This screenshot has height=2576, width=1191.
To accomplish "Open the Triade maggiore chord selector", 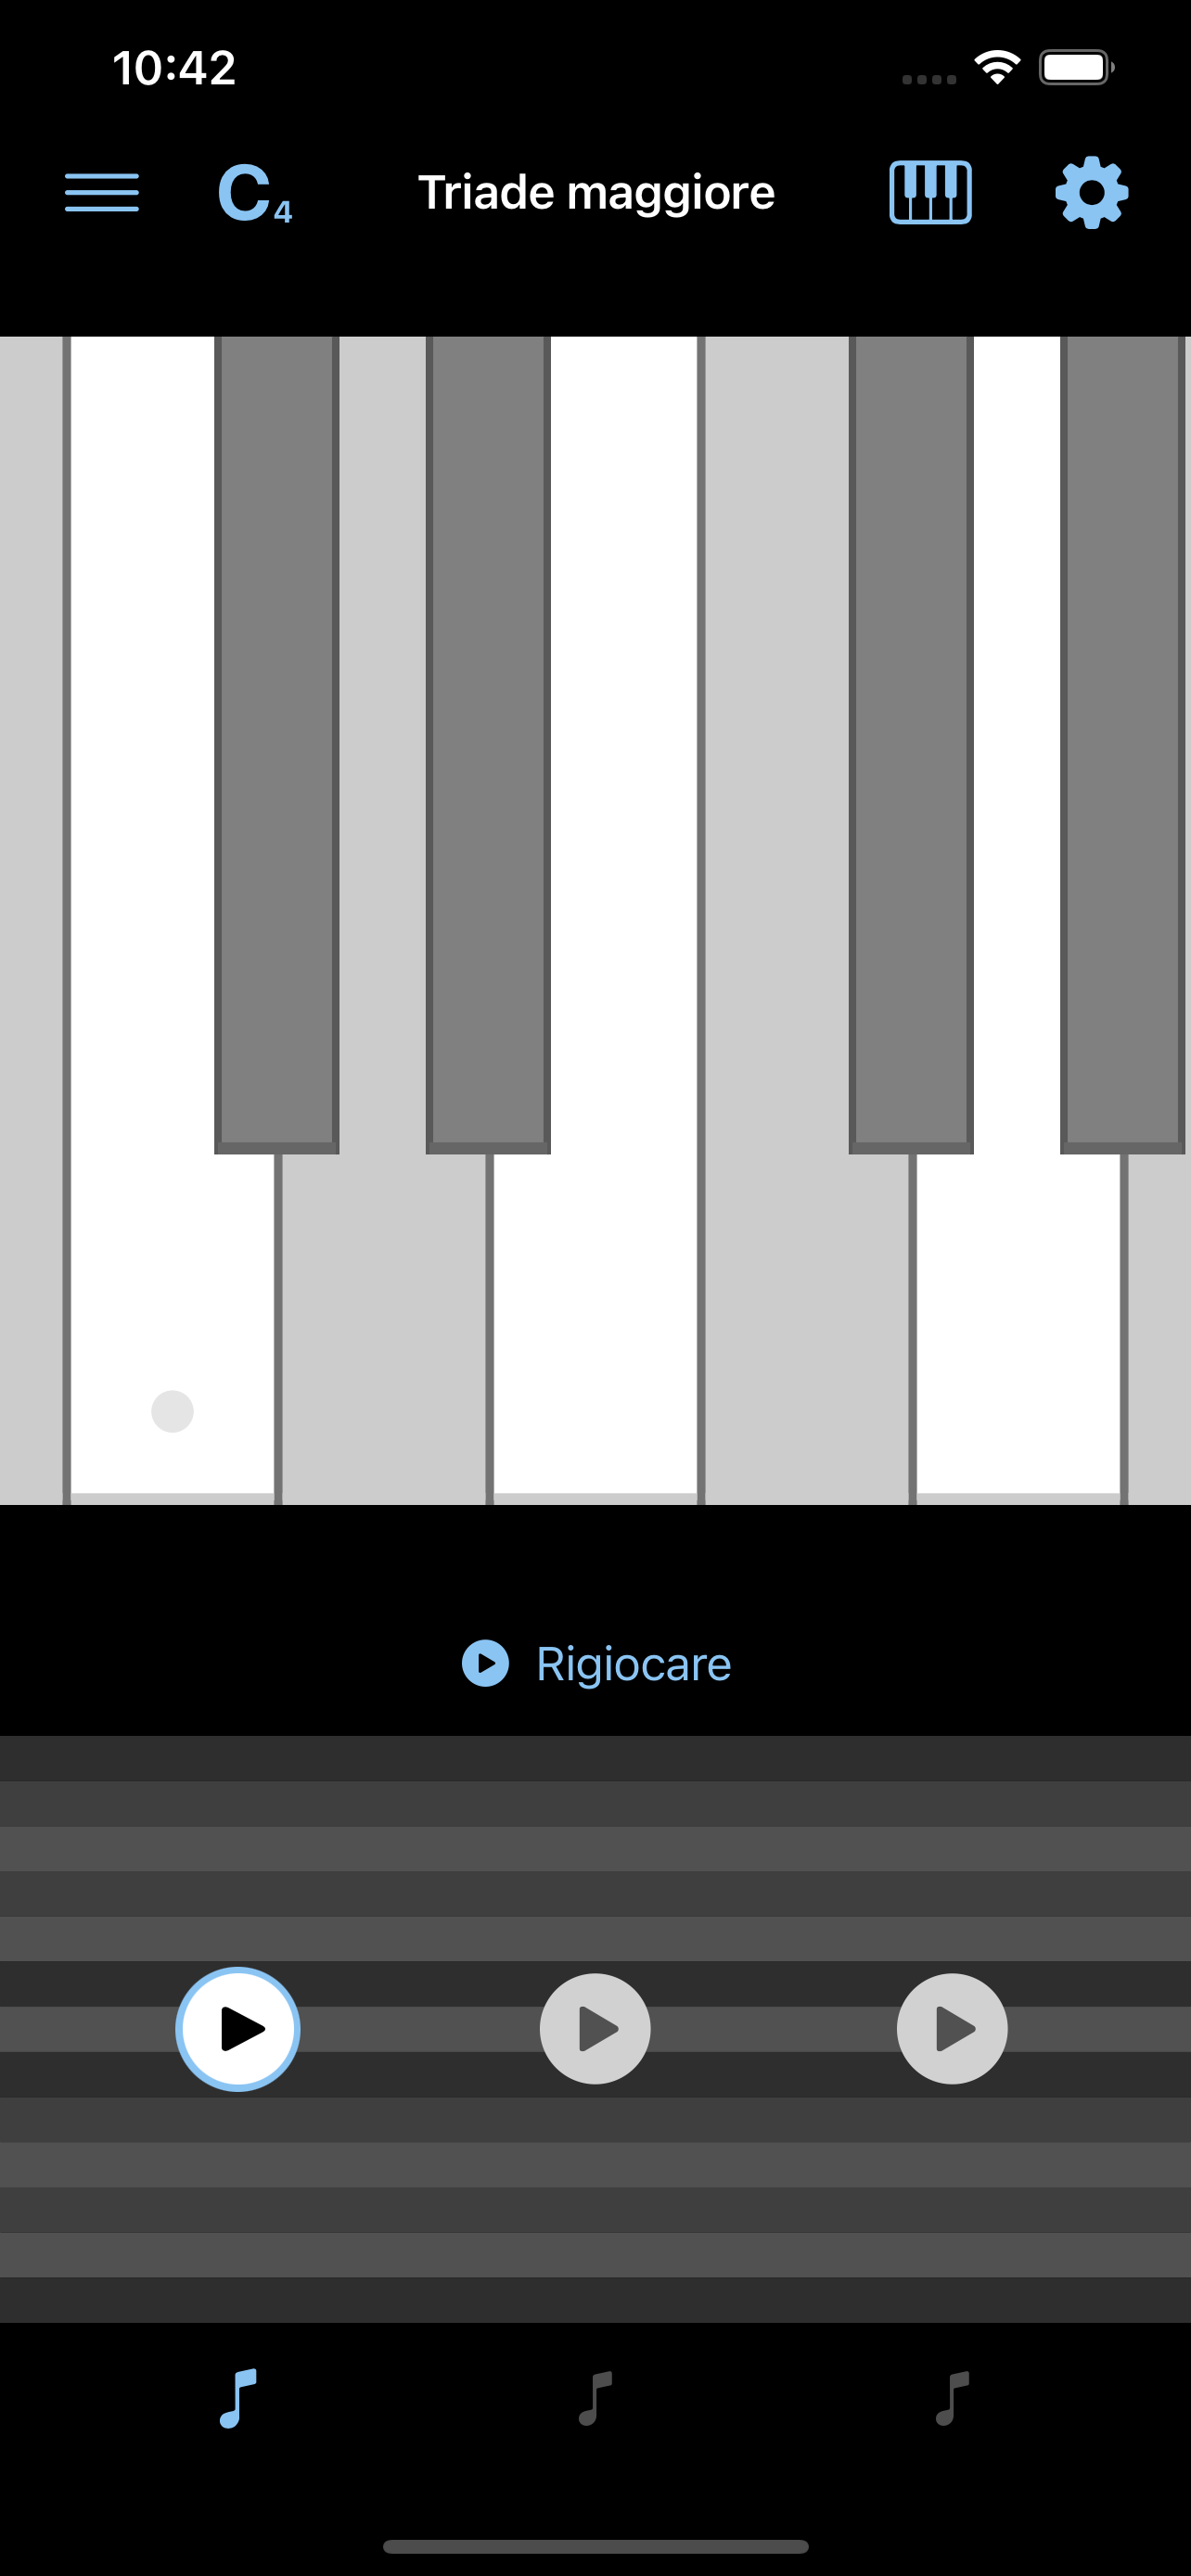I will coord(596,192).
